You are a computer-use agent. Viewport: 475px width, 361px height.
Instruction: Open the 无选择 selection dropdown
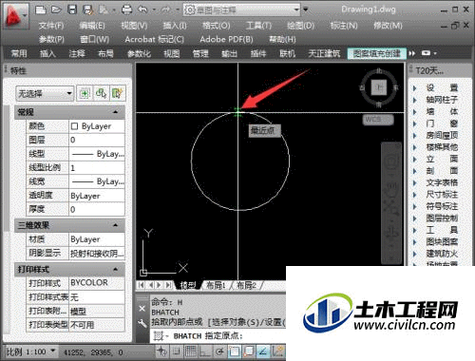(45, 93)
